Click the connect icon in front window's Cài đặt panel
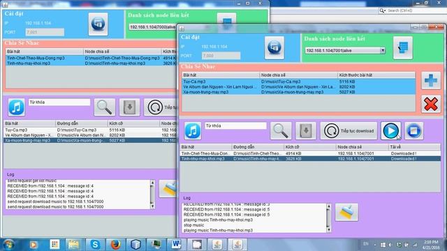This screenshot has width=447, height=251. tap(274, 47)
